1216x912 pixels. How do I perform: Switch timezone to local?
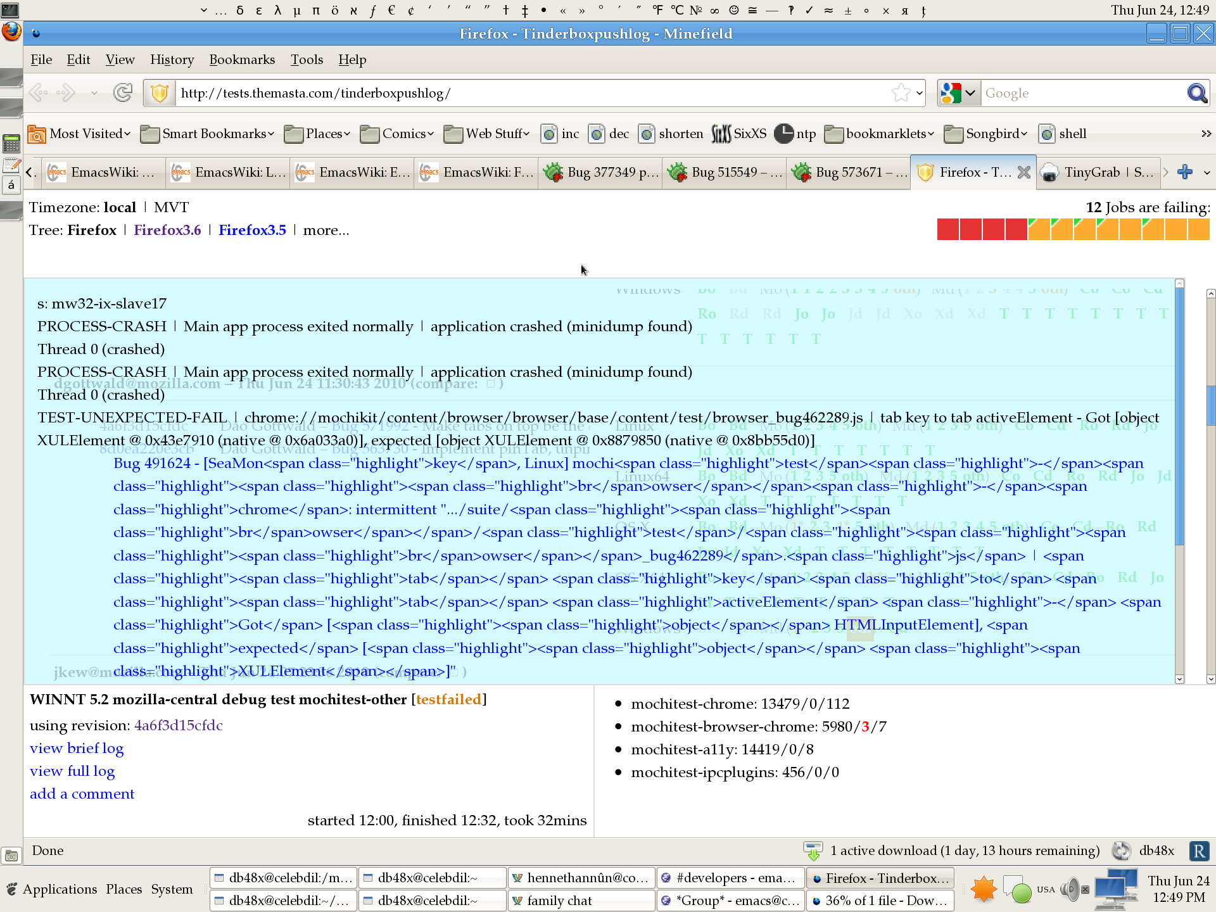coord(120,207)
